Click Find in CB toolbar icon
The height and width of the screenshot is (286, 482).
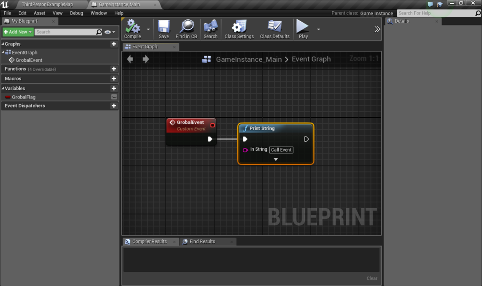[x=186, y=29]
